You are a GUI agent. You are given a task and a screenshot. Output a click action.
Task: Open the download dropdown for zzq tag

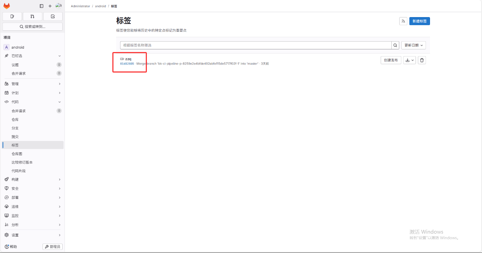click(410, 60)
